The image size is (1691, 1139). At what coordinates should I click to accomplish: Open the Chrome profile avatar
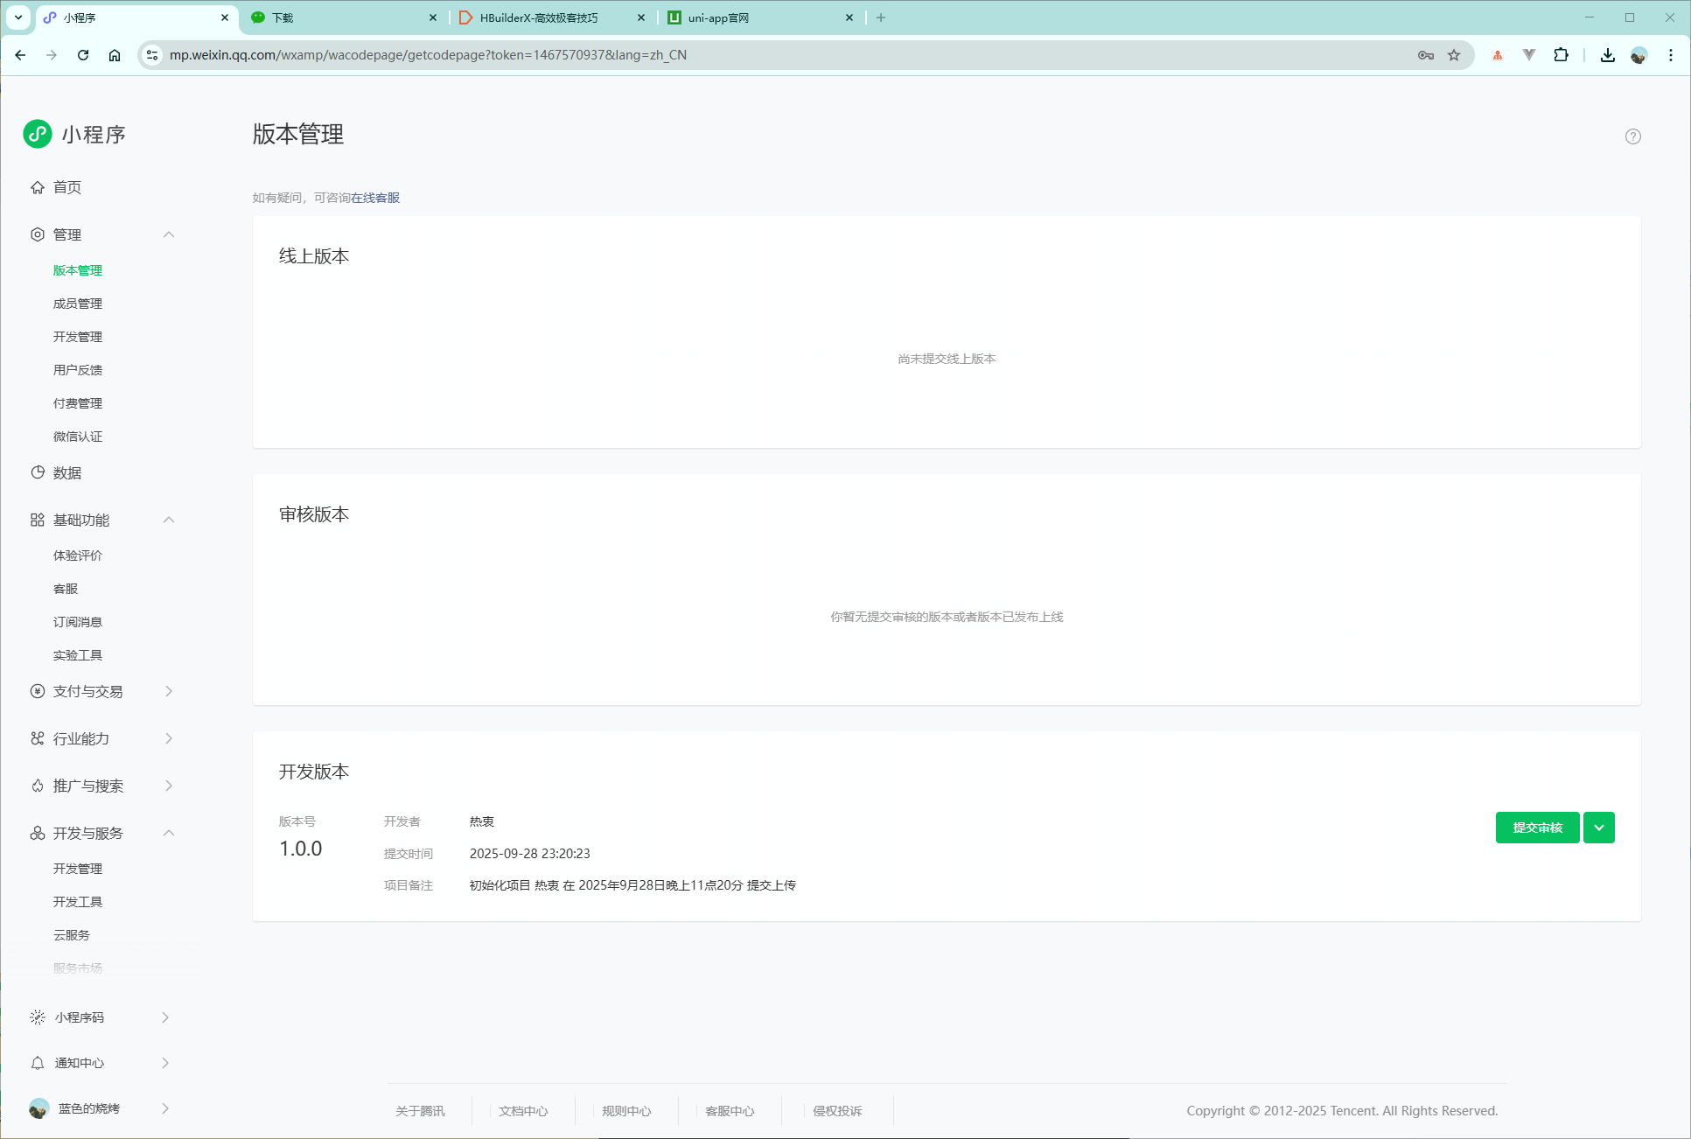point(1639,55)
